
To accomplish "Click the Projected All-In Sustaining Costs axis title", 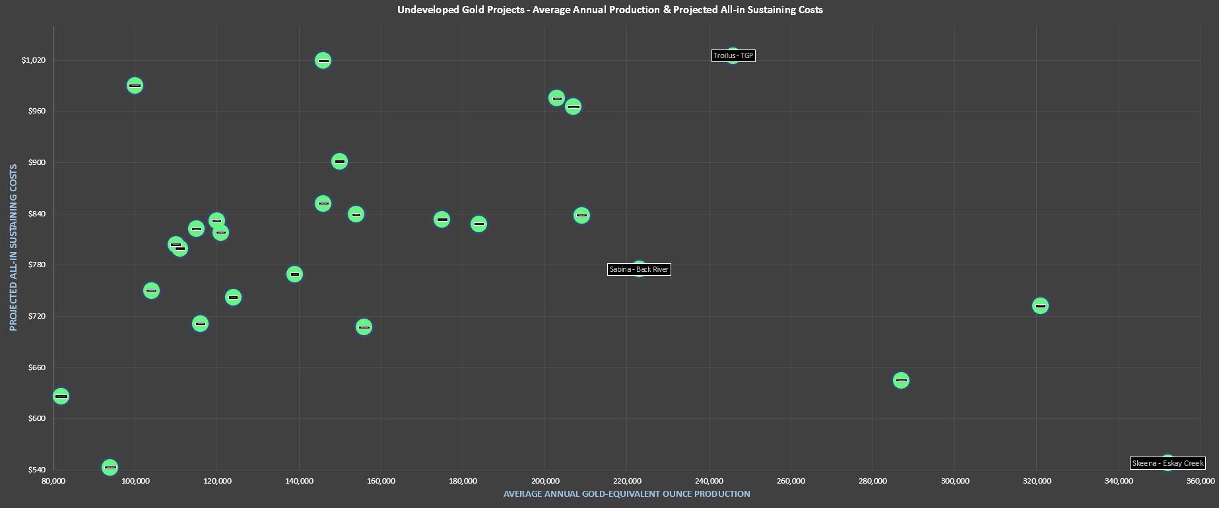I will (x=13, y=247).
